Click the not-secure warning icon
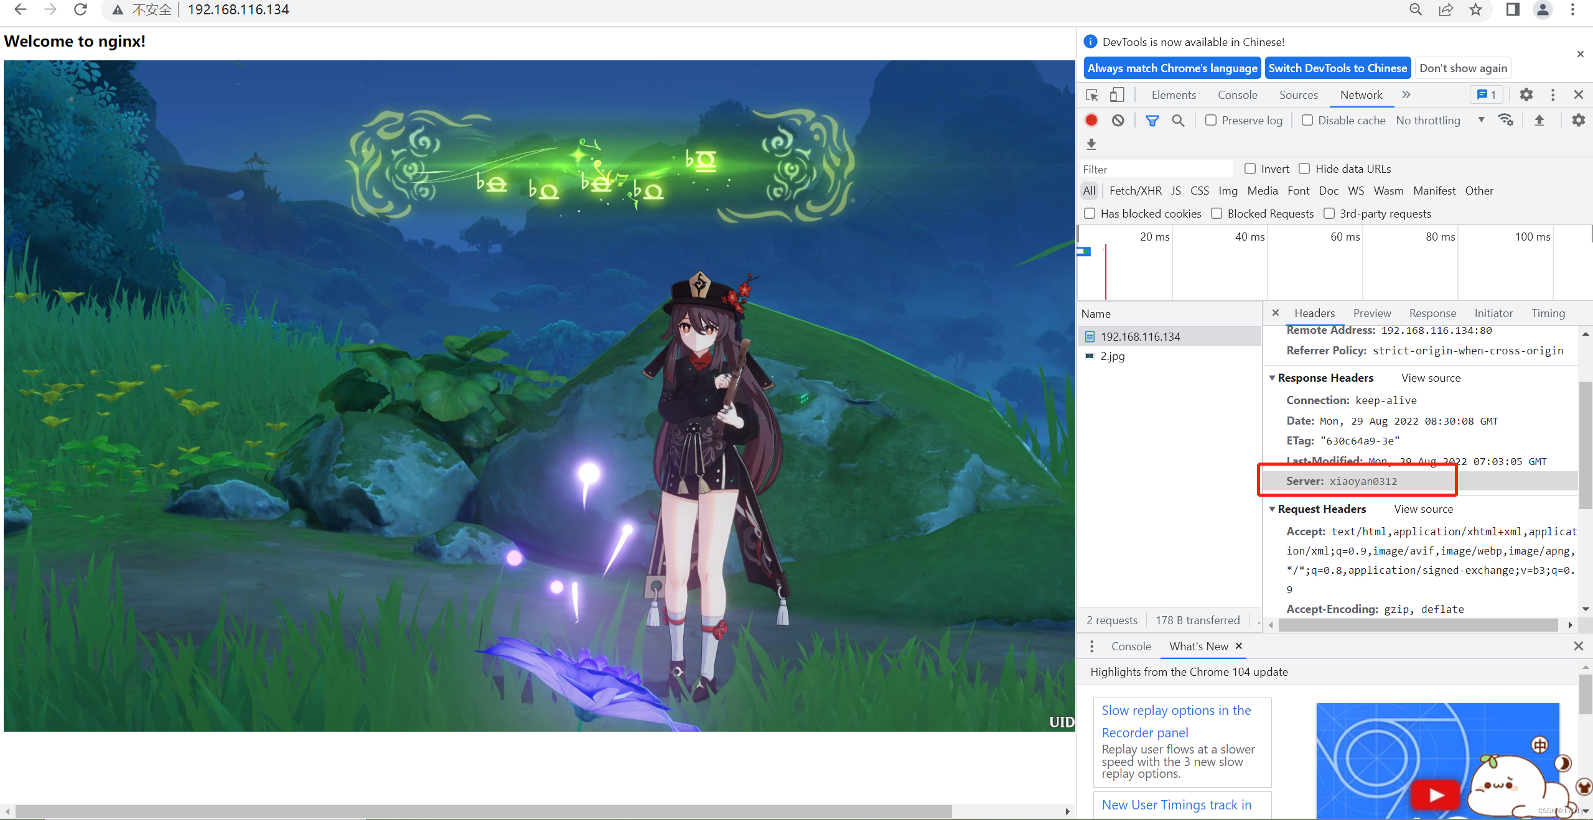This screenshot has width=1593, height=820. tap(118, 10)
